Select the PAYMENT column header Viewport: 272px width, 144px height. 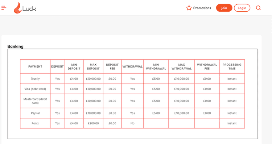pyautogui.click(x=35, y=67)
